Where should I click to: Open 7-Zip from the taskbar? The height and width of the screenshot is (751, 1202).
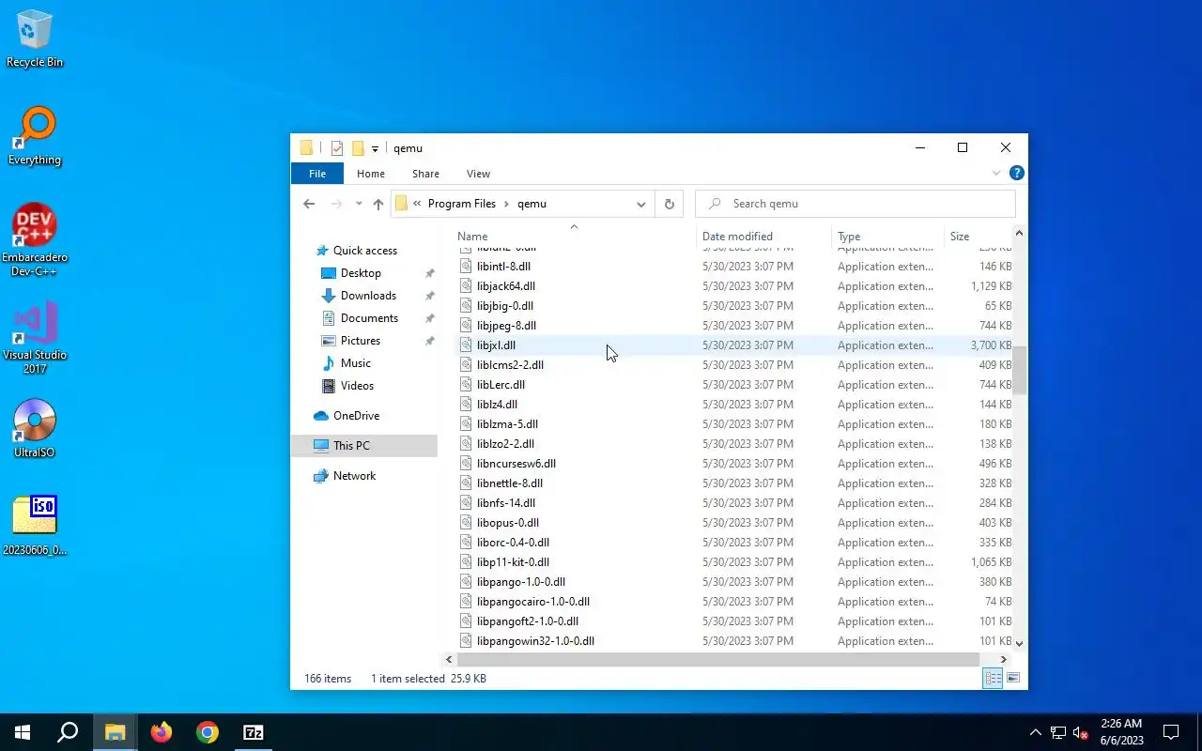254,732
